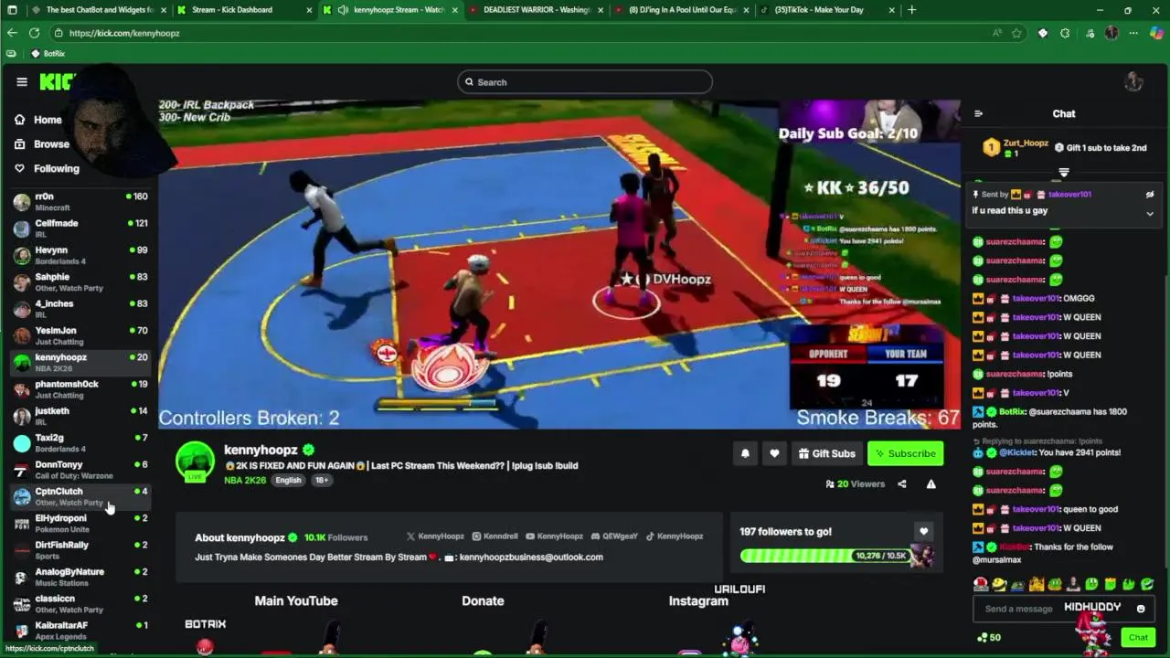Open the Kenndrell Instagram social link
The height and width of the screenshot is (658, 1170).
pos(495,536)
